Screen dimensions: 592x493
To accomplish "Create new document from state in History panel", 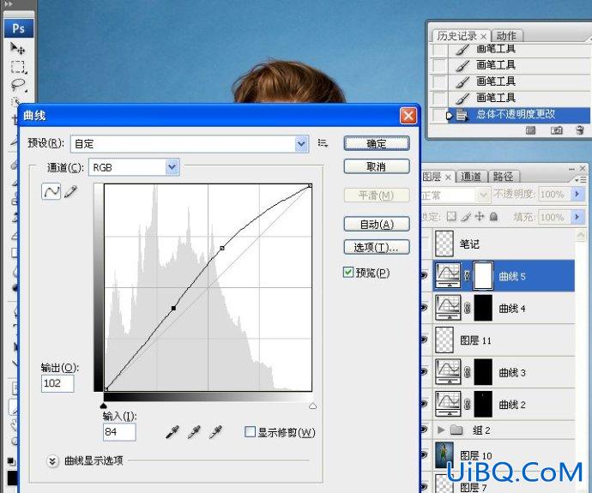I will pos(530,130).
